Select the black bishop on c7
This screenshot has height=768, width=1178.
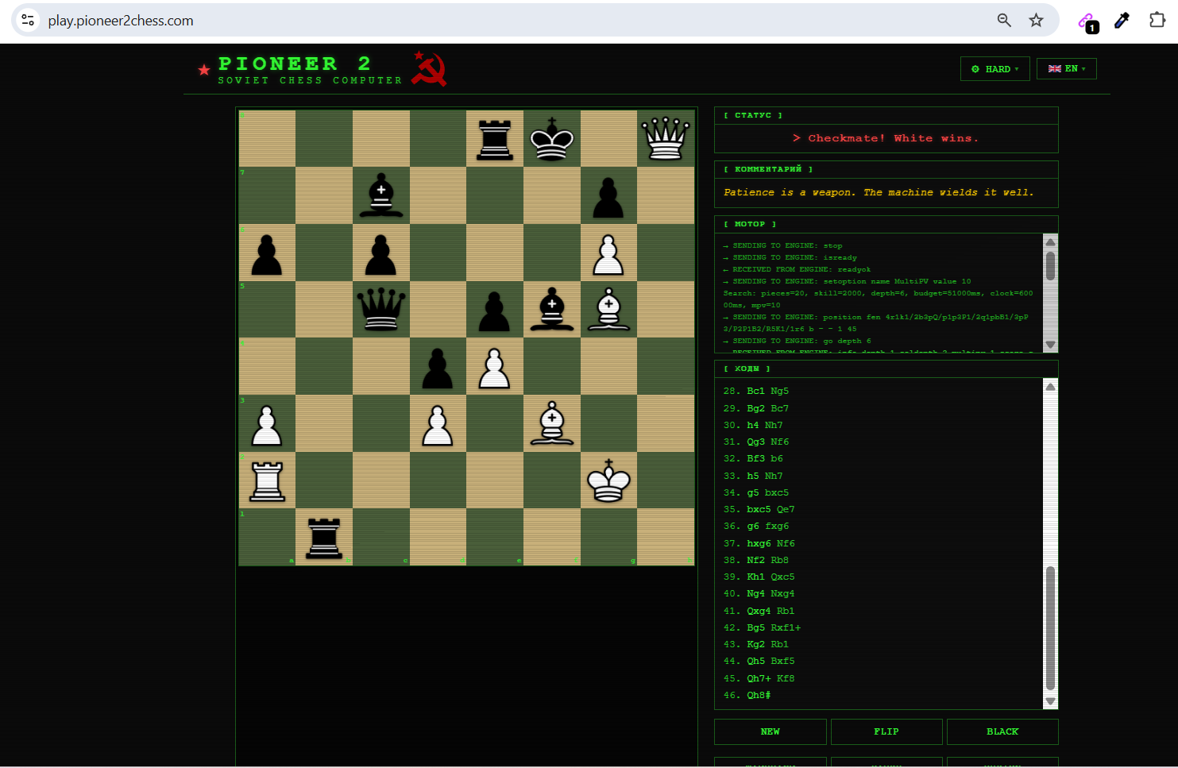(381, 195)
